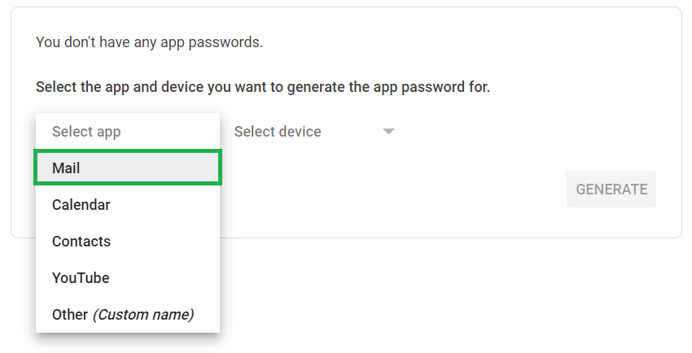Screen dimensions: 692x353
Task: Select Other (Custom name) option
Action: (127, 314)
